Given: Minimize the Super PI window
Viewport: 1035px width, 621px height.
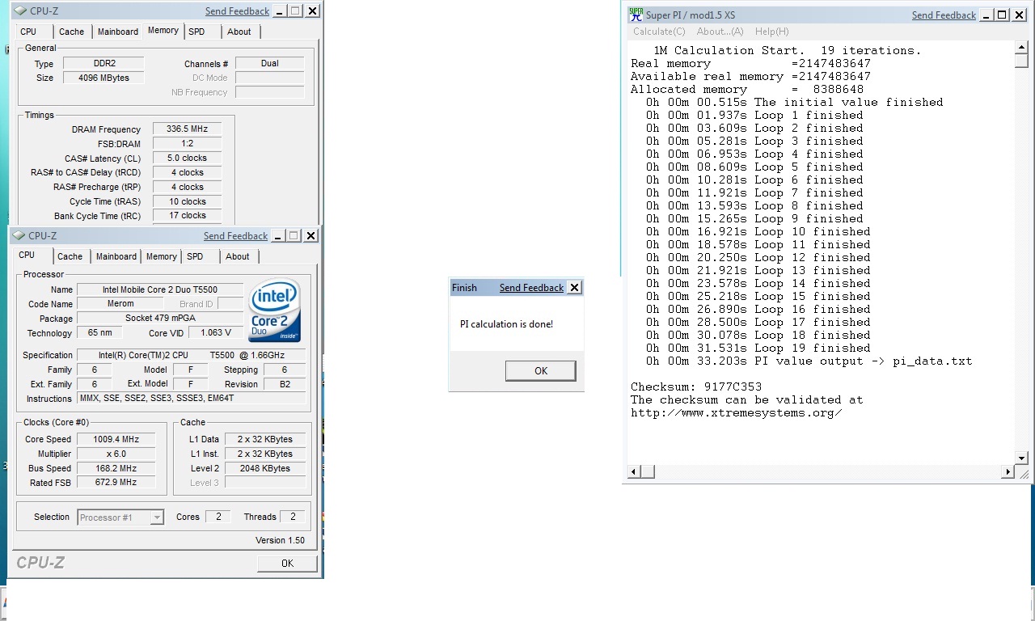Looking at the screenshot, I should click(x=986, y=15).
